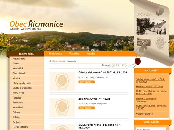Open Odkazy menu item
Image resolution: width=174 pixels, height=130 pixels.
coord(27,112)
